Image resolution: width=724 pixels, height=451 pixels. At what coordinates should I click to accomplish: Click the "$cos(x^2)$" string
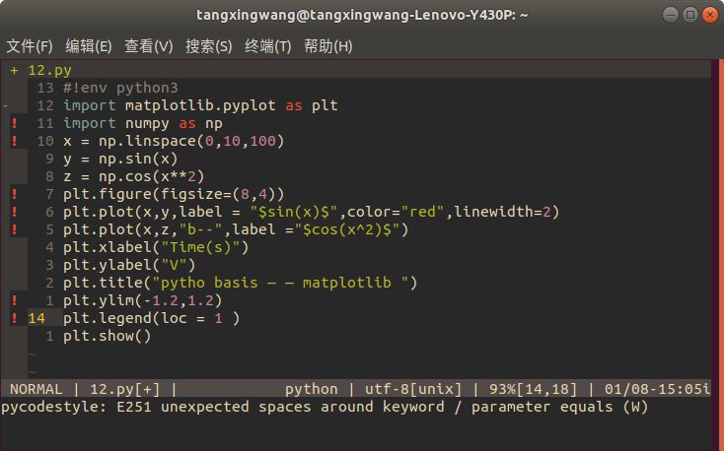[347, 229]
